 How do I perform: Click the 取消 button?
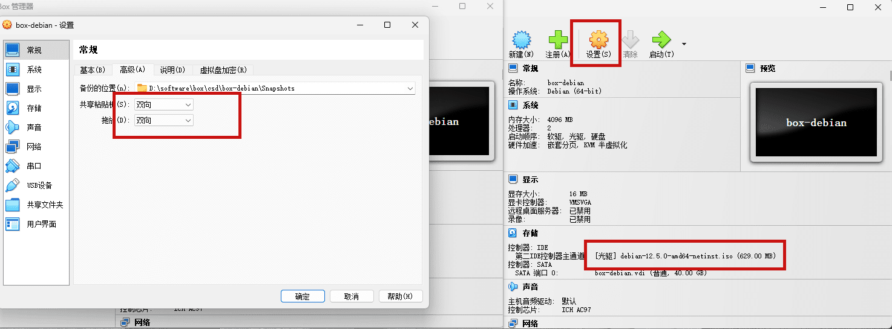point(351,296)
